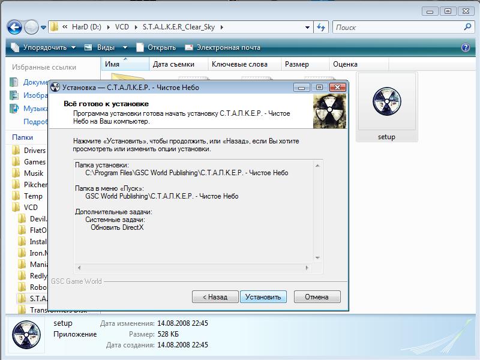Select the Mani folder in tree
The width and height of the screenshot is (480, 360).
point(33,264)
